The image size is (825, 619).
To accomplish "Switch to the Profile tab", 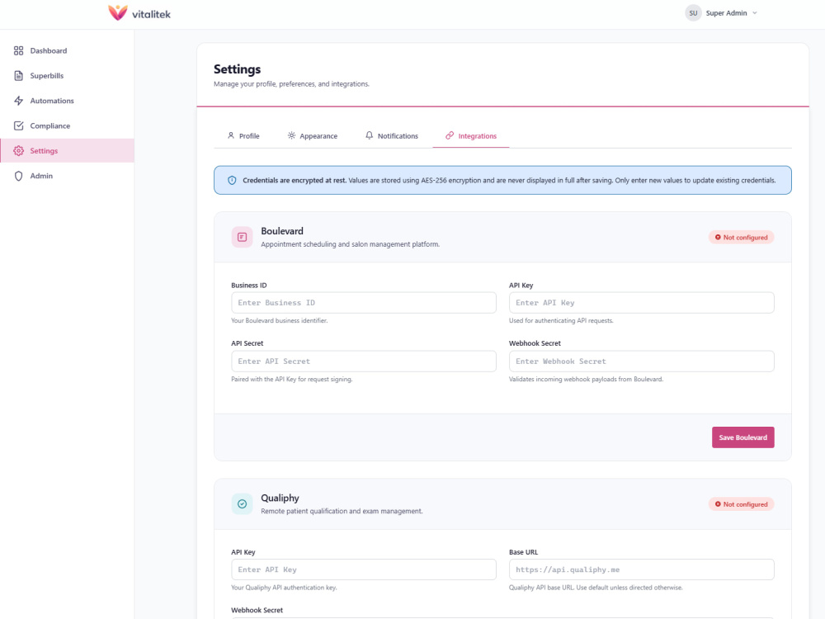I will point(243,136).
